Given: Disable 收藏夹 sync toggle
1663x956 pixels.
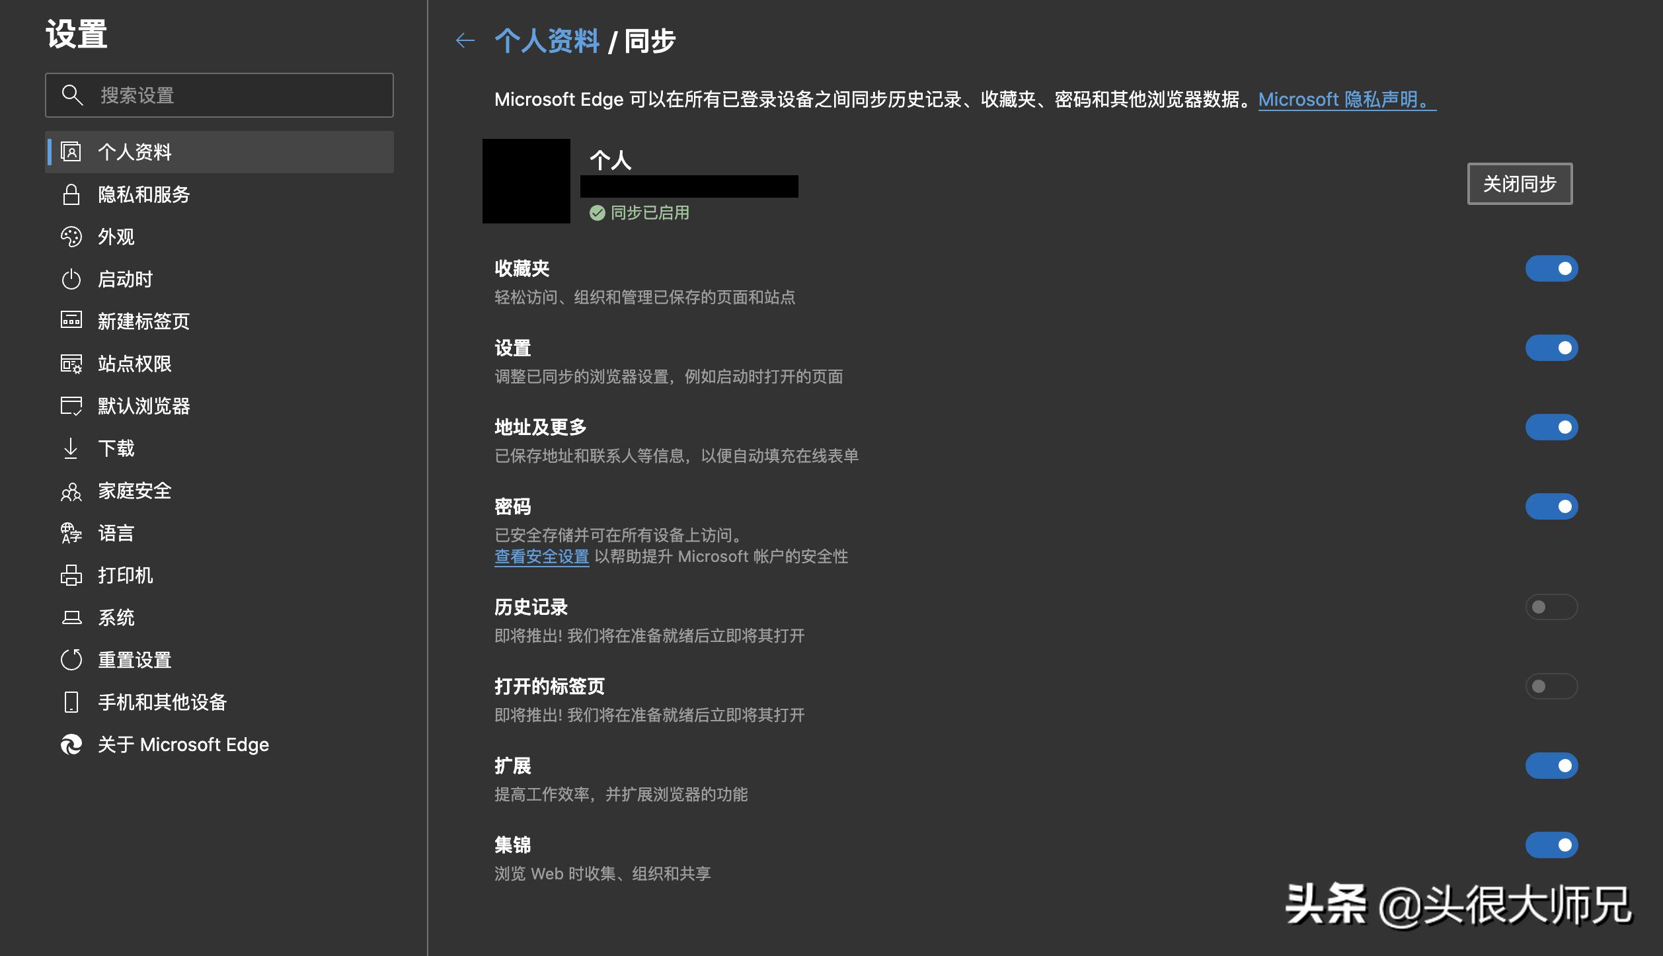Looking at the screenshot, I should pyautogui.click(x=1551, y=268).
